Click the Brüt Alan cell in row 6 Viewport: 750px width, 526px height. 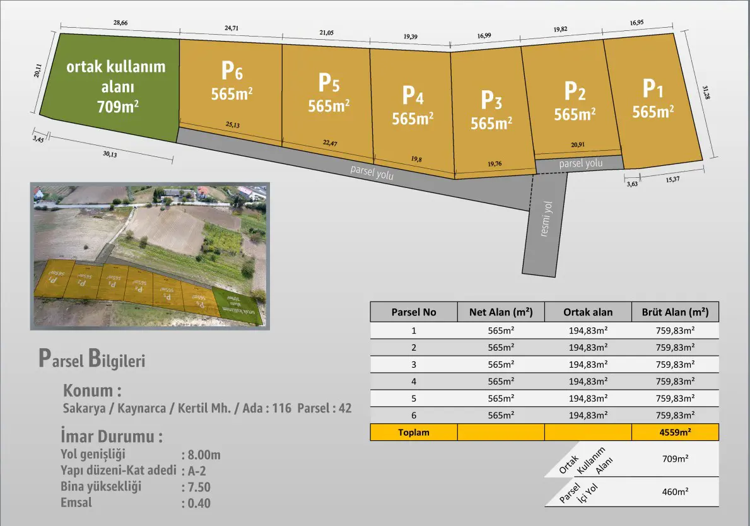(x=675, y=416)
